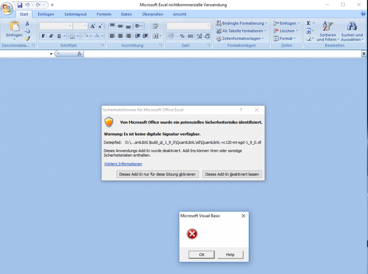
Task: Toggle bold formatting with F button
Action: (x=43, y=36)
